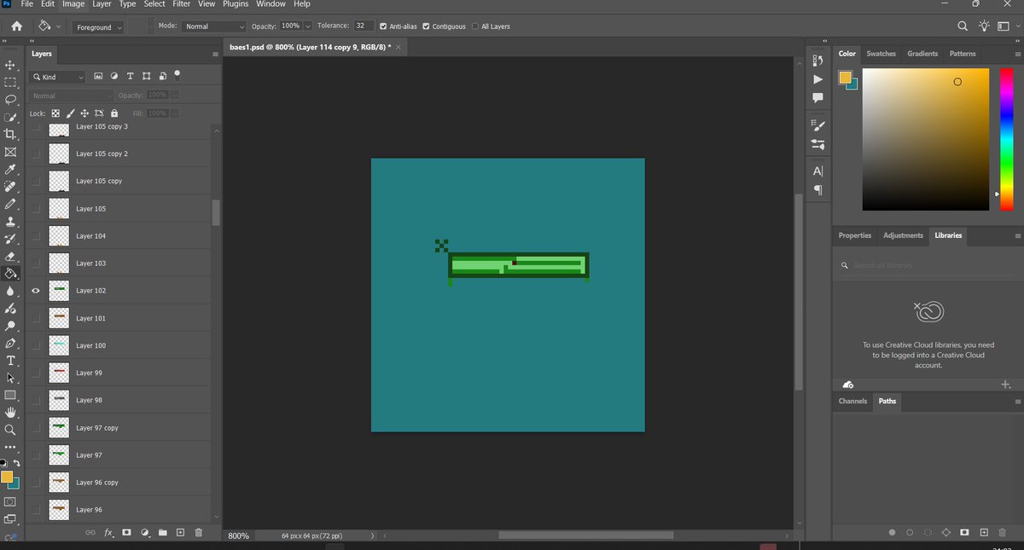Select the Paint Bucket tool
This screenshot has height=550, width=1024.
[10, 274]
